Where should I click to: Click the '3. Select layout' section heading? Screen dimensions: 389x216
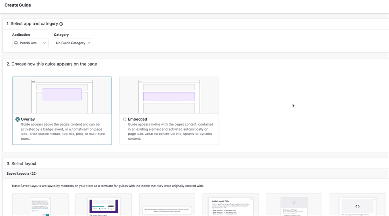point(21,164)
